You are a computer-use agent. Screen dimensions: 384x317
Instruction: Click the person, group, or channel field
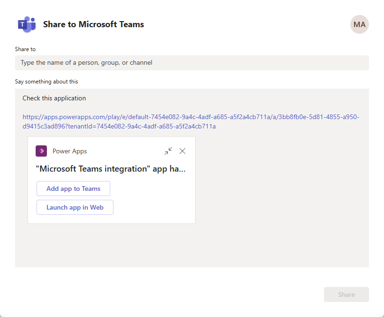pos(192,63)
